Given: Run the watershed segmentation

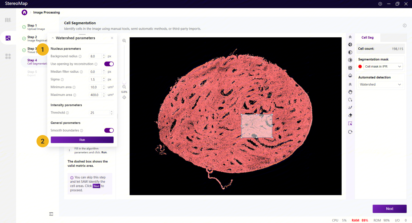Looking at the screenshot, I should [x=82, y=140].
